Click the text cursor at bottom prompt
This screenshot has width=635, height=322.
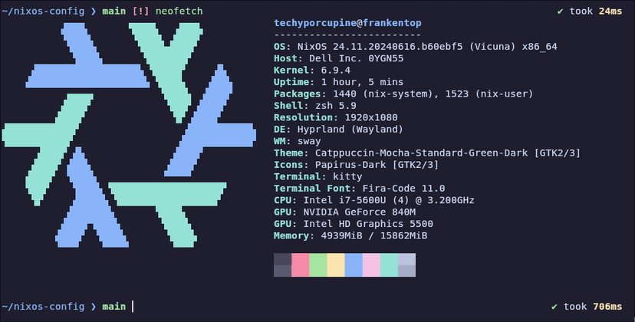133,307
